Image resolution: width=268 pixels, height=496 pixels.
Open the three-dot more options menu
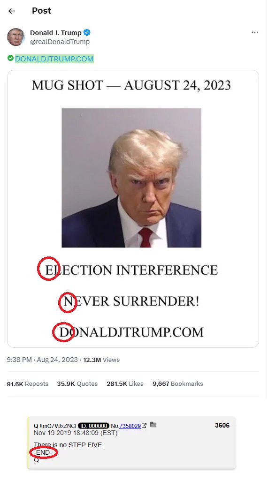click(x=255, y=32)
